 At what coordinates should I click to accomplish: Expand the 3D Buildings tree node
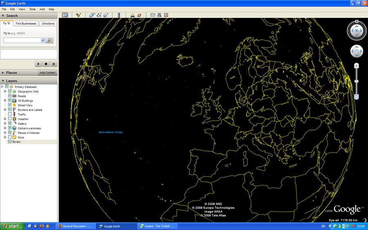(x=5, y=100)
